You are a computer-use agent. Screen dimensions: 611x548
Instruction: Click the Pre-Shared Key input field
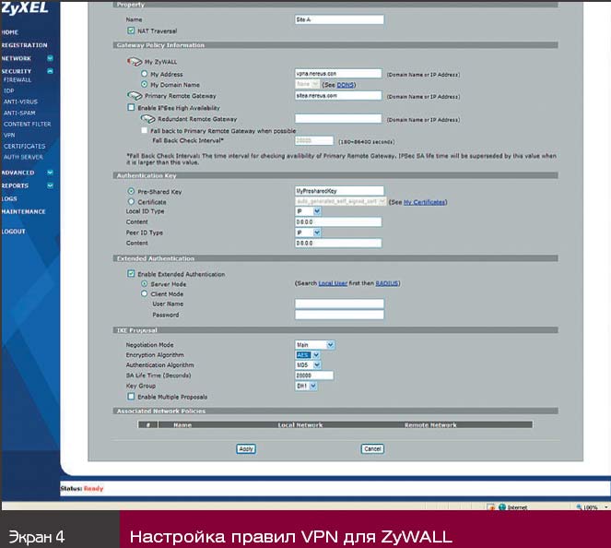pyautogui.click(x=338, y=190)
